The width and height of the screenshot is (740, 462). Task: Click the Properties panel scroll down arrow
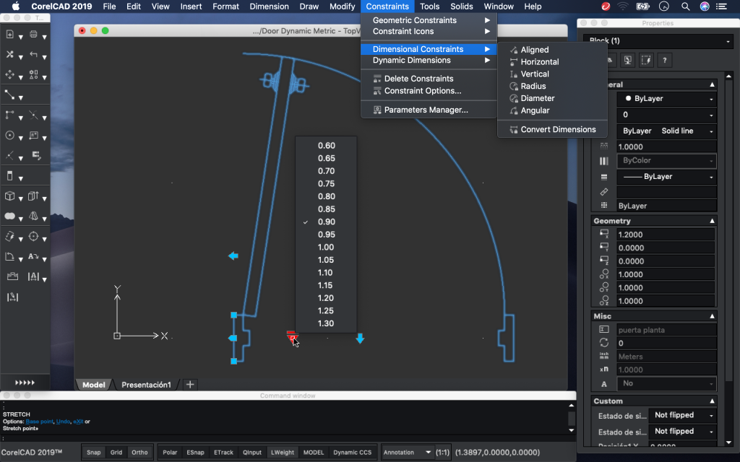729,443
